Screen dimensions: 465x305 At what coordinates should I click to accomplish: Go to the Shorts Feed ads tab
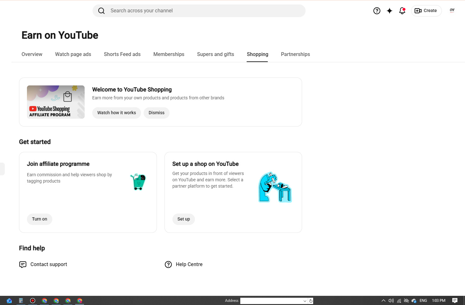pos(122,54)
